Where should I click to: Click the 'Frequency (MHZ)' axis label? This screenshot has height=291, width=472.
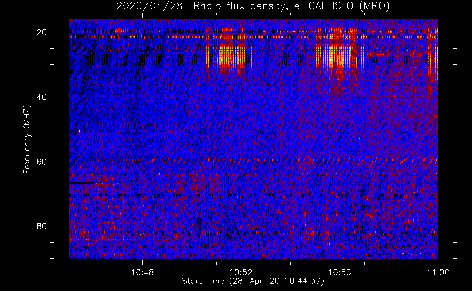27,139
